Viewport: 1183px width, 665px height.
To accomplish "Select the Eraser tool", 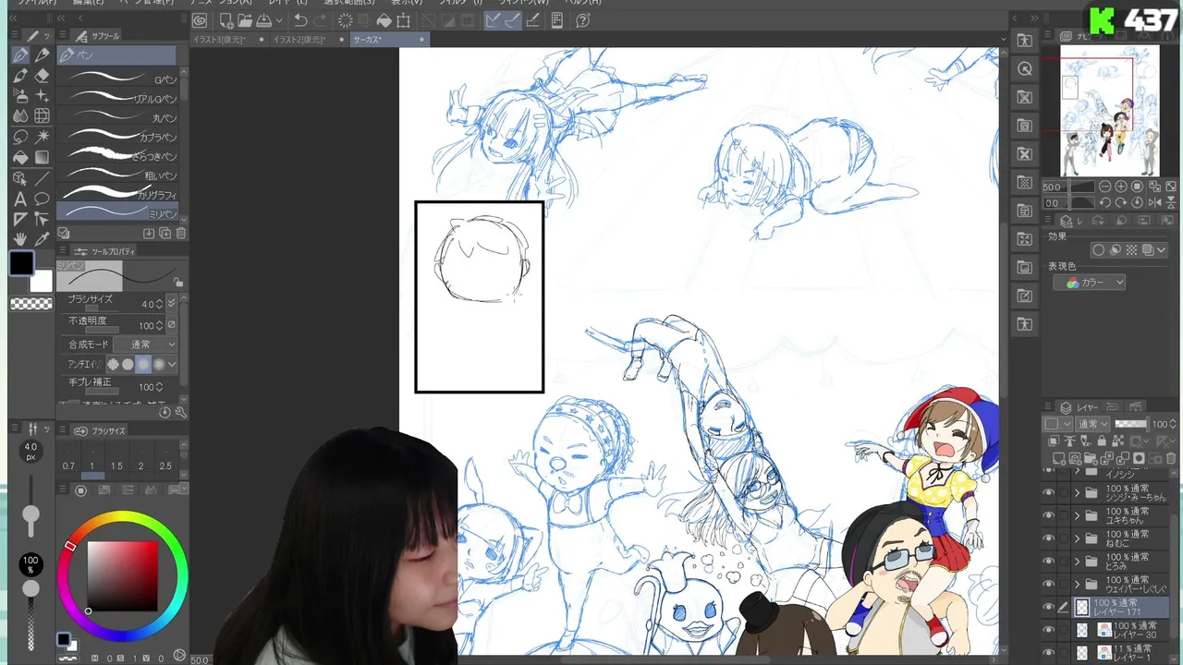I will click(x=42, y=76).
